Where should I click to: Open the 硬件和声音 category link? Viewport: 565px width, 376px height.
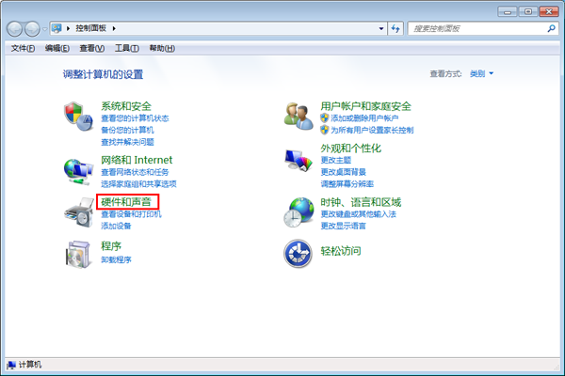pyautogui.click(x=126, y=202)
